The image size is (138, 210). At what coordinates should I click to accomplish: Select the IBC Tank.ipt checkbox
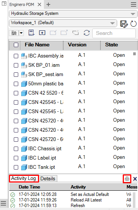click(16, 167)
